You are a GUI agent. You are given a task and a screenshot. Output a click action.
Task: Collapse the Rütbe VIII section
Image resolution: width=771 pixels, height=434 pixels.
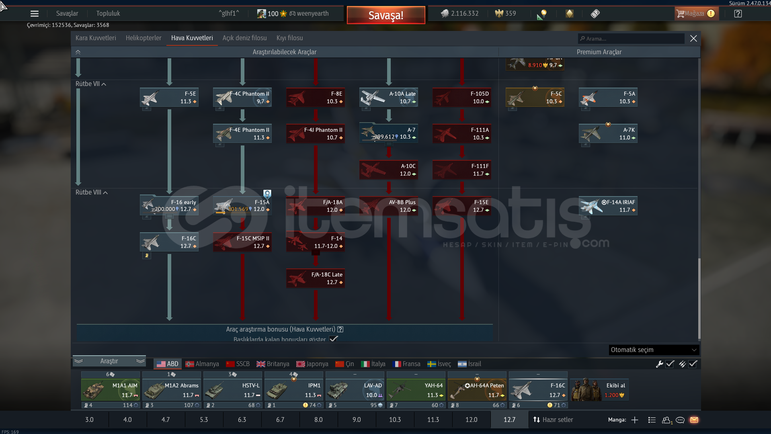(92, 192)
